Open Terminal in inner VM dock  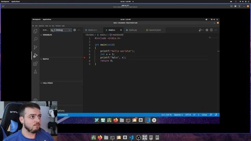128,120
